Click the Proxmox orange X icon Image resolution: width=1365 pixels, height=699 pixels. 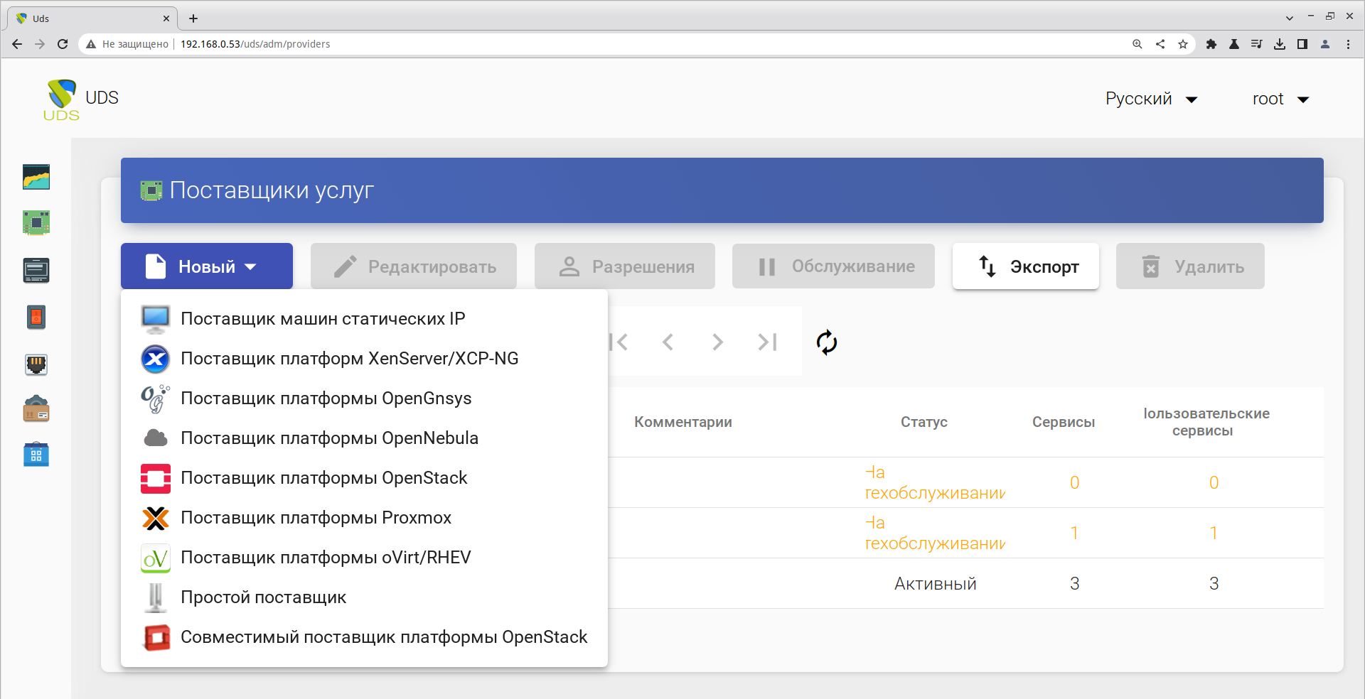pos(155,518)
